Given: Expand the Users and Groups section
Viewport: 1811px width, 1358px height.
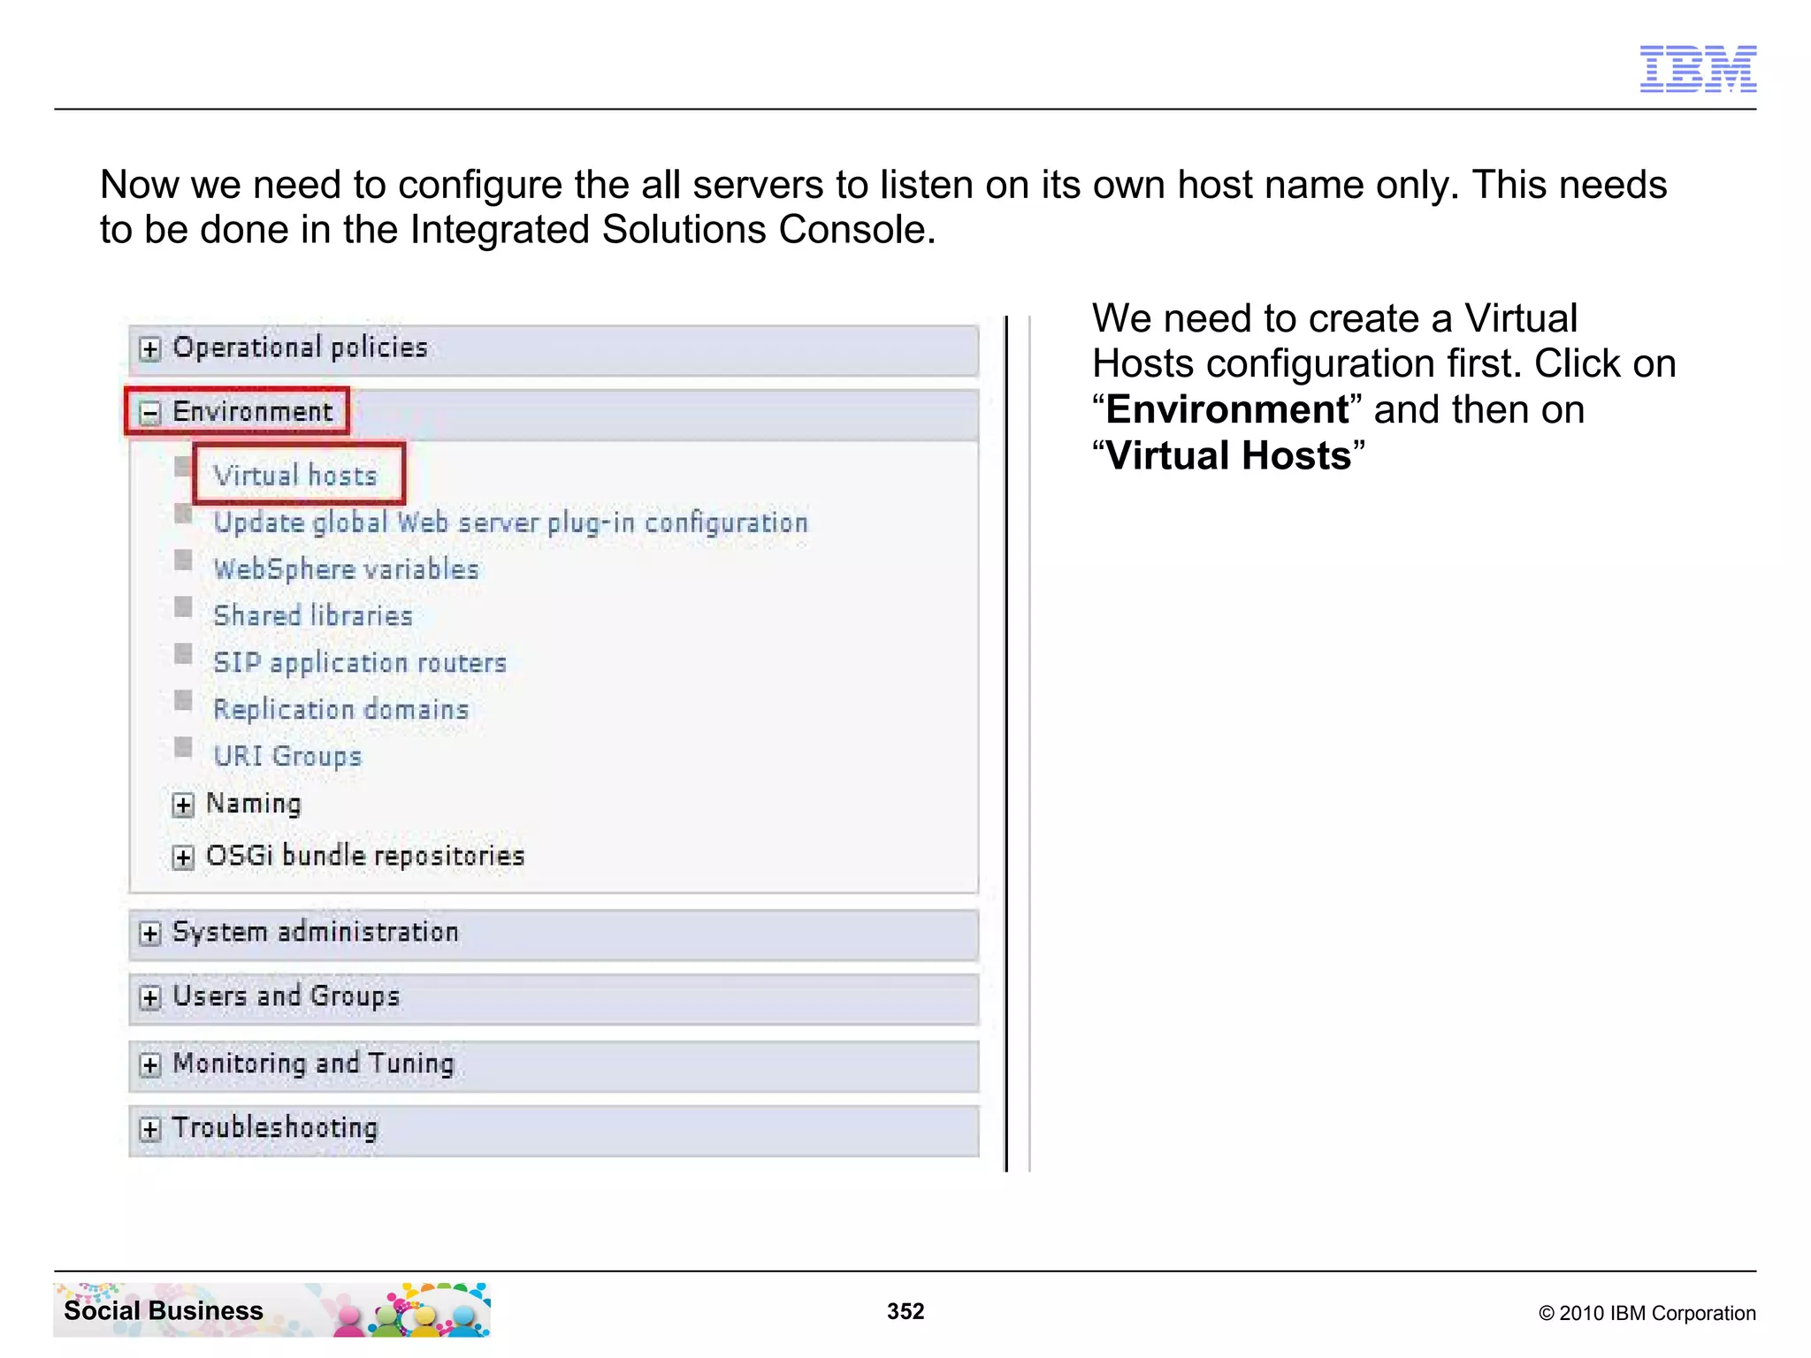Looking at the screenshot, I should click(150, 998).
